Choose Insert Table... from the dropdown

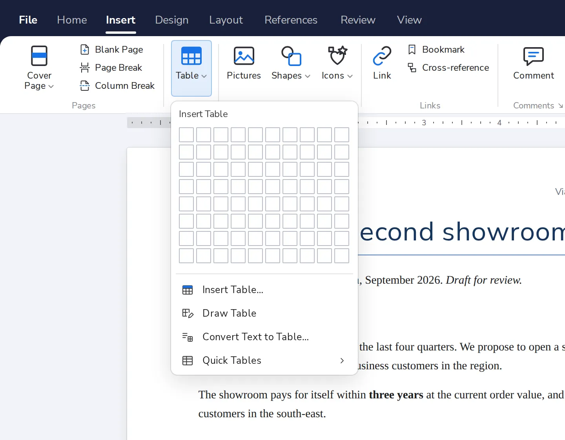pyautogui.click(x=264, y=290)
